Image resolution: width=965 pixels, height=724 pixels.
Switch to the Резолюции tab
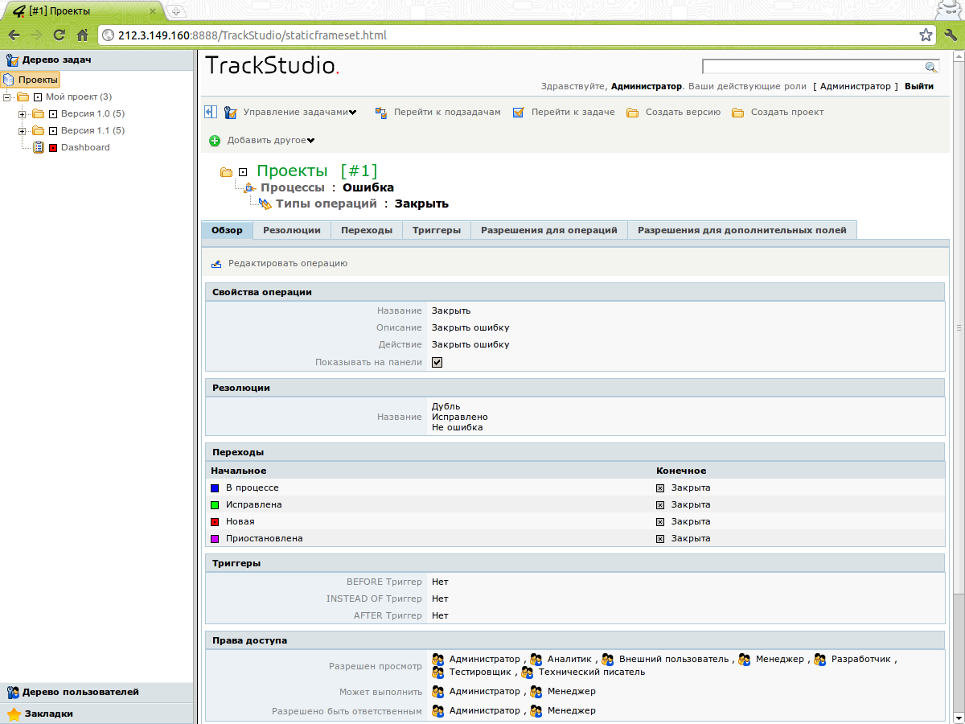[x=292, y=230]
